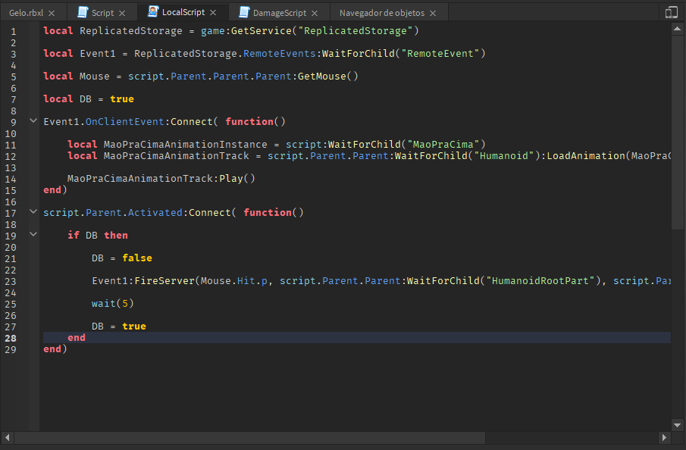Click MaoPraCimaAnimationInstance on line 11
686x450 pixels.
186,144
